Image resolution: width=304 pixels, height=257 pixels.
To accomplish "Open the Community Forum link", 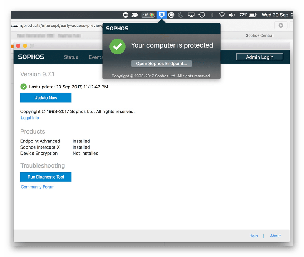I will [38, 187].
